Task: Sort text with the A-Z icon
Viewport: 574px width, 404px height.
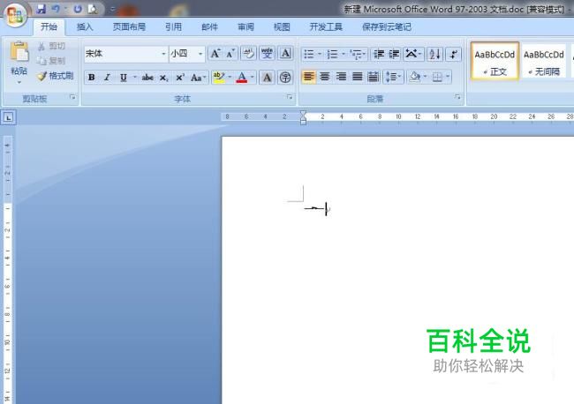Action: (x=434, y=55)
